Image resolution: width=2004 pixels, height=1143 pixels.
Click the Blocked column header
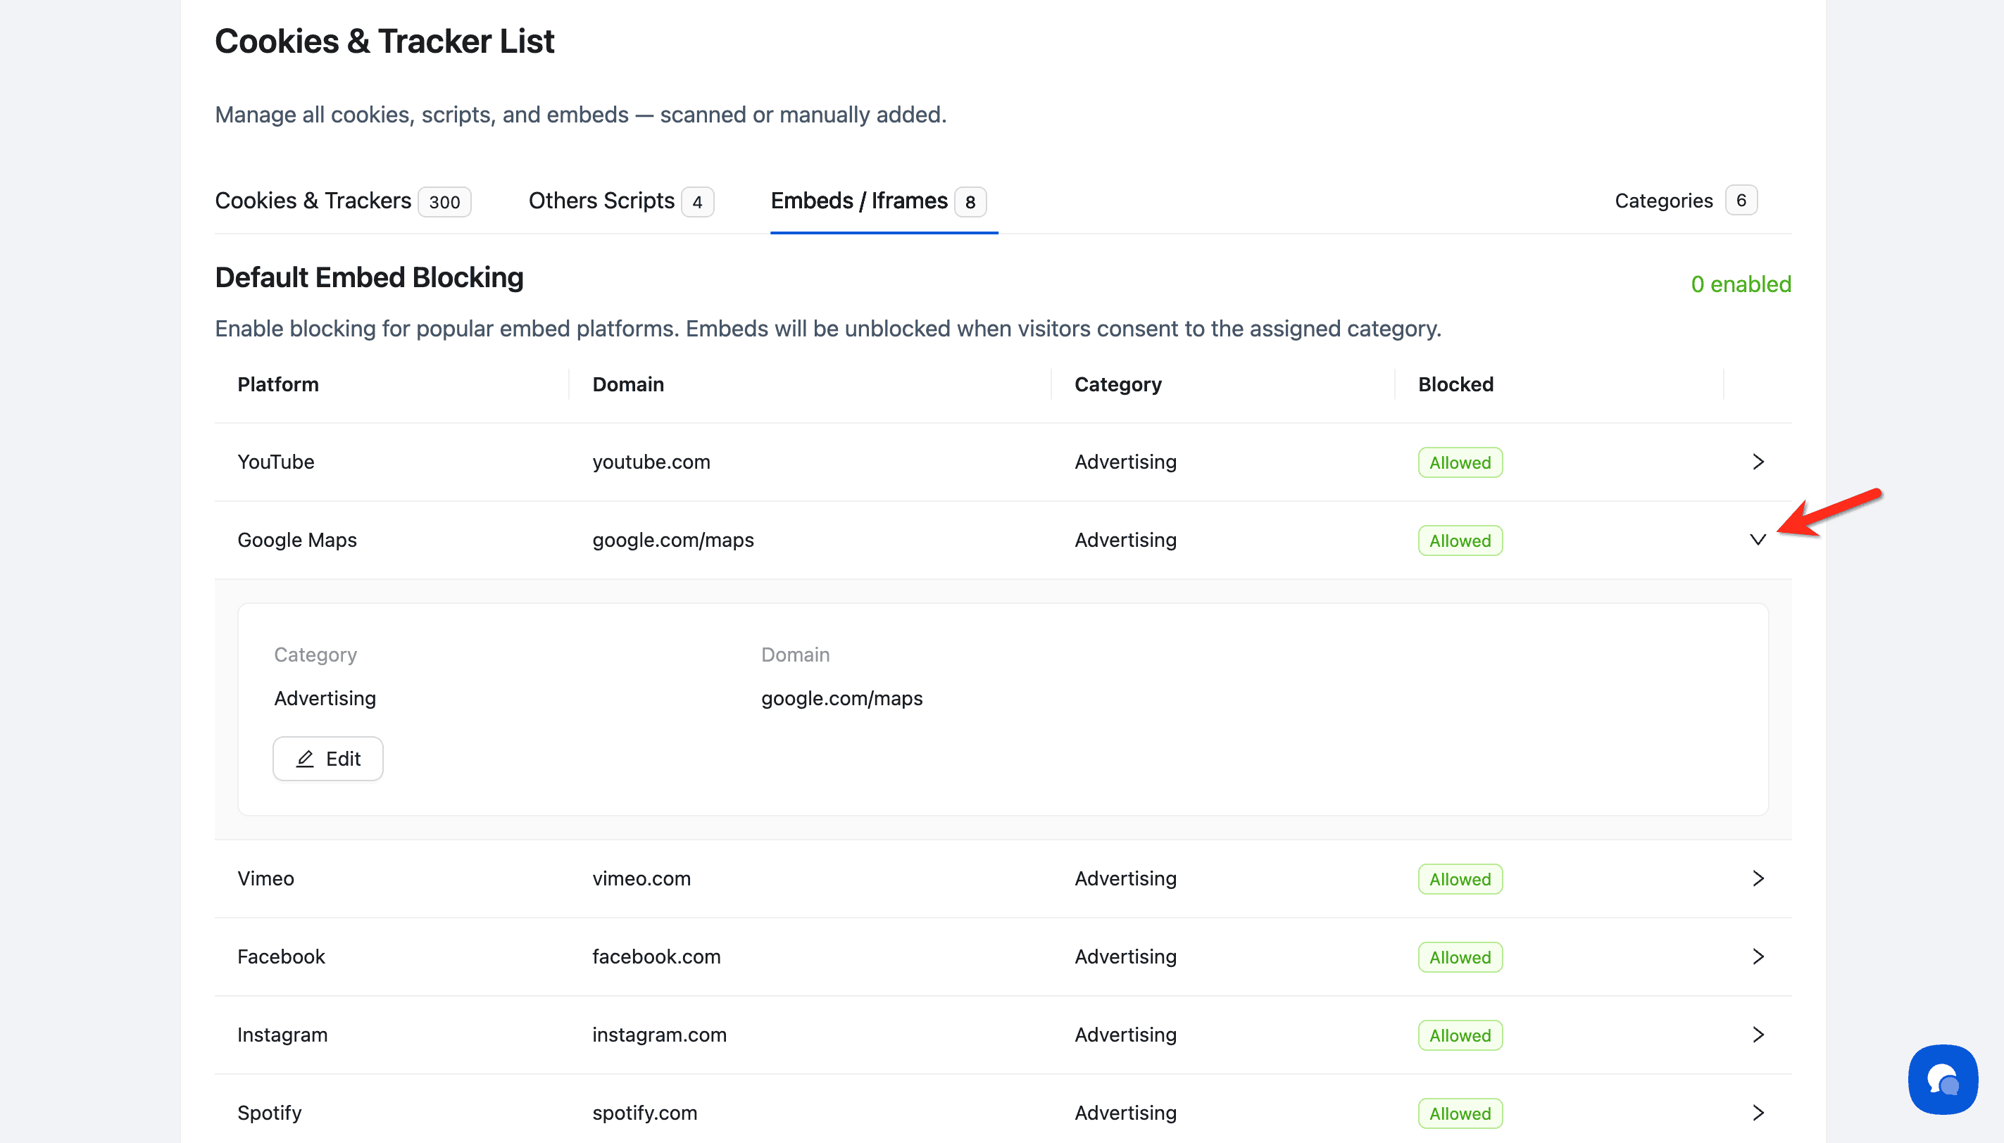(x=1455, y=385)
